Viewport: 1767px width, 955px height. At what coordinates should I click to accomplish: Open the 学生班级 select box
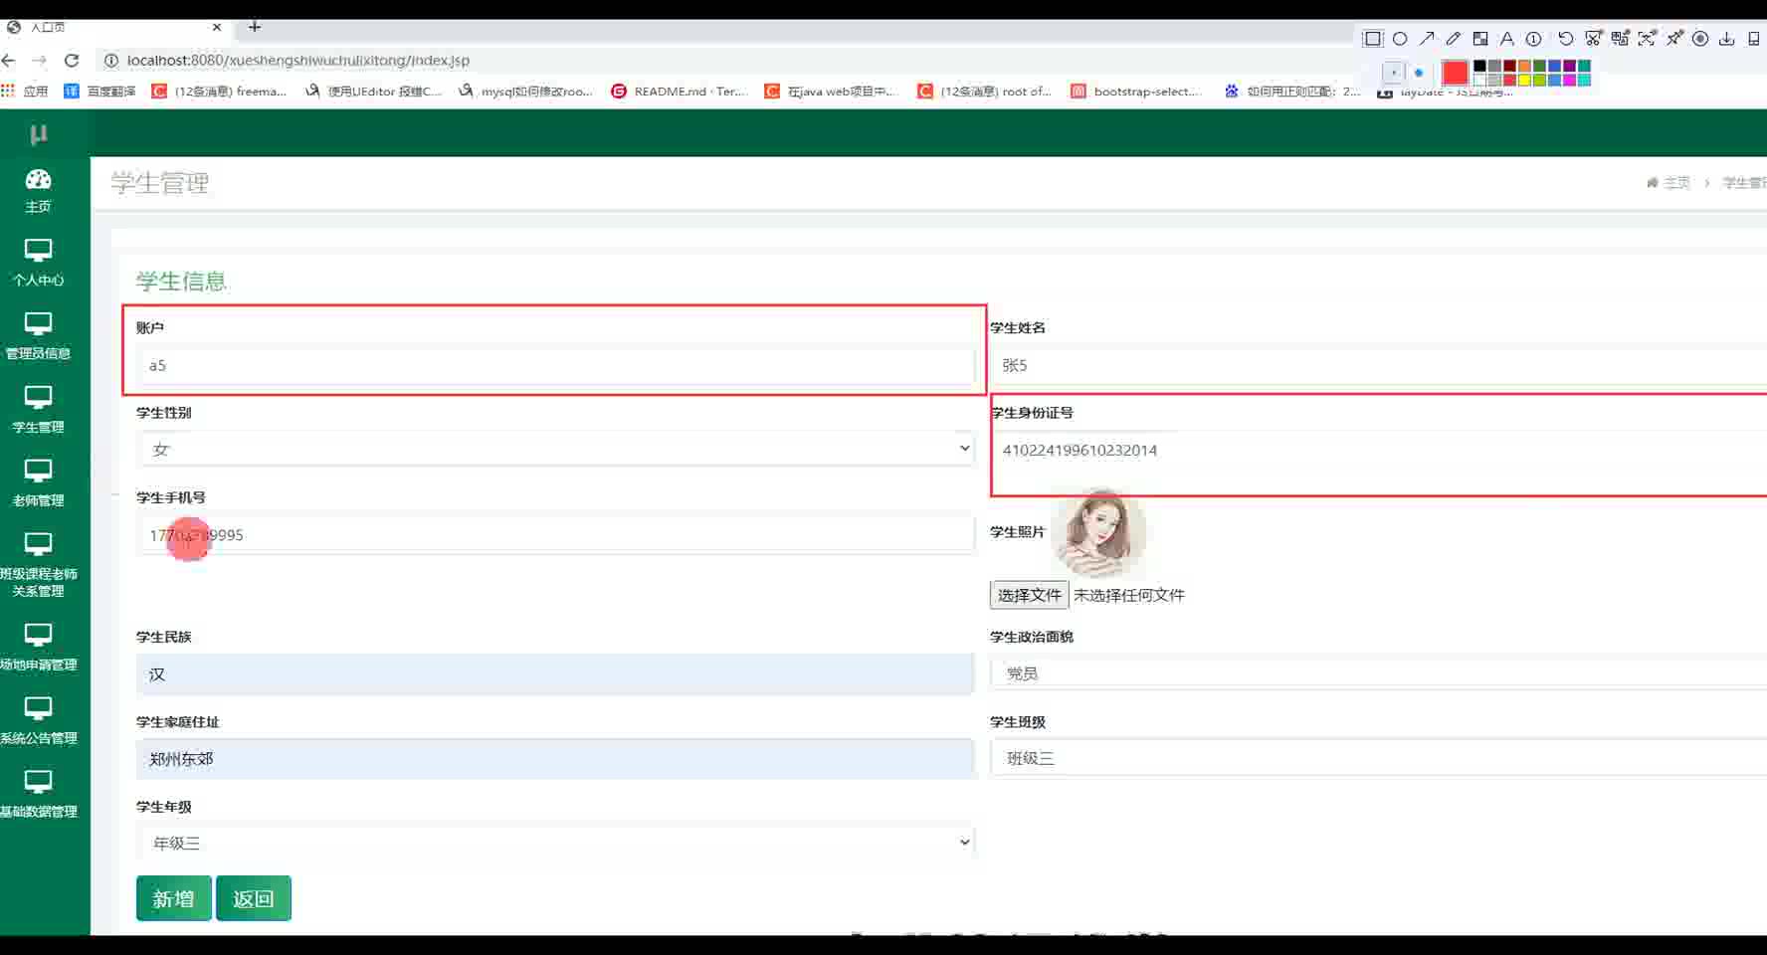[1378, 758]
